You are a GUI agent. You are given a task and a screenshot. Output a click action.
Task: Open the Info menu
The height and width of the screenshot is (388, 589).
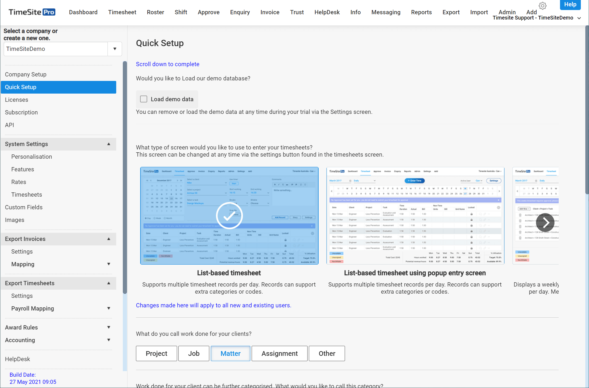click(x=355, y=12)
